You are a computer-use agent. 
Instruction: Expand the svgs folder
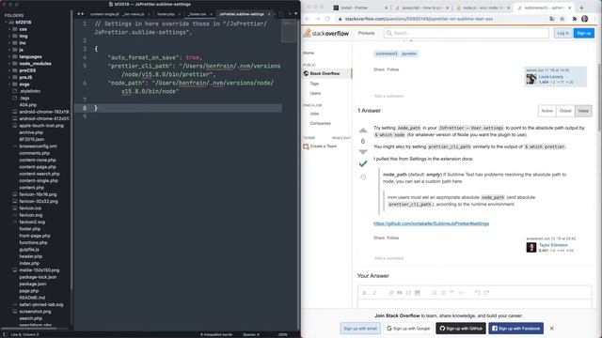point(9,84)
